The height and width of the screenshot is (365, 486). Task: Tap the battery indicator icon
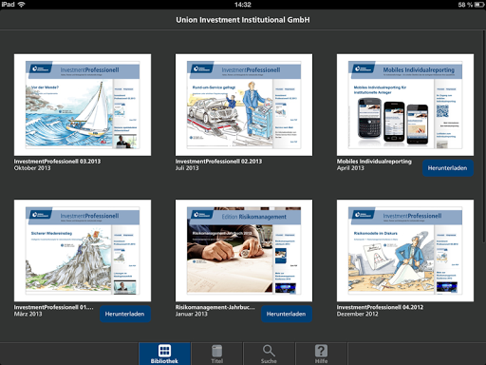click(x=479, y=5)
